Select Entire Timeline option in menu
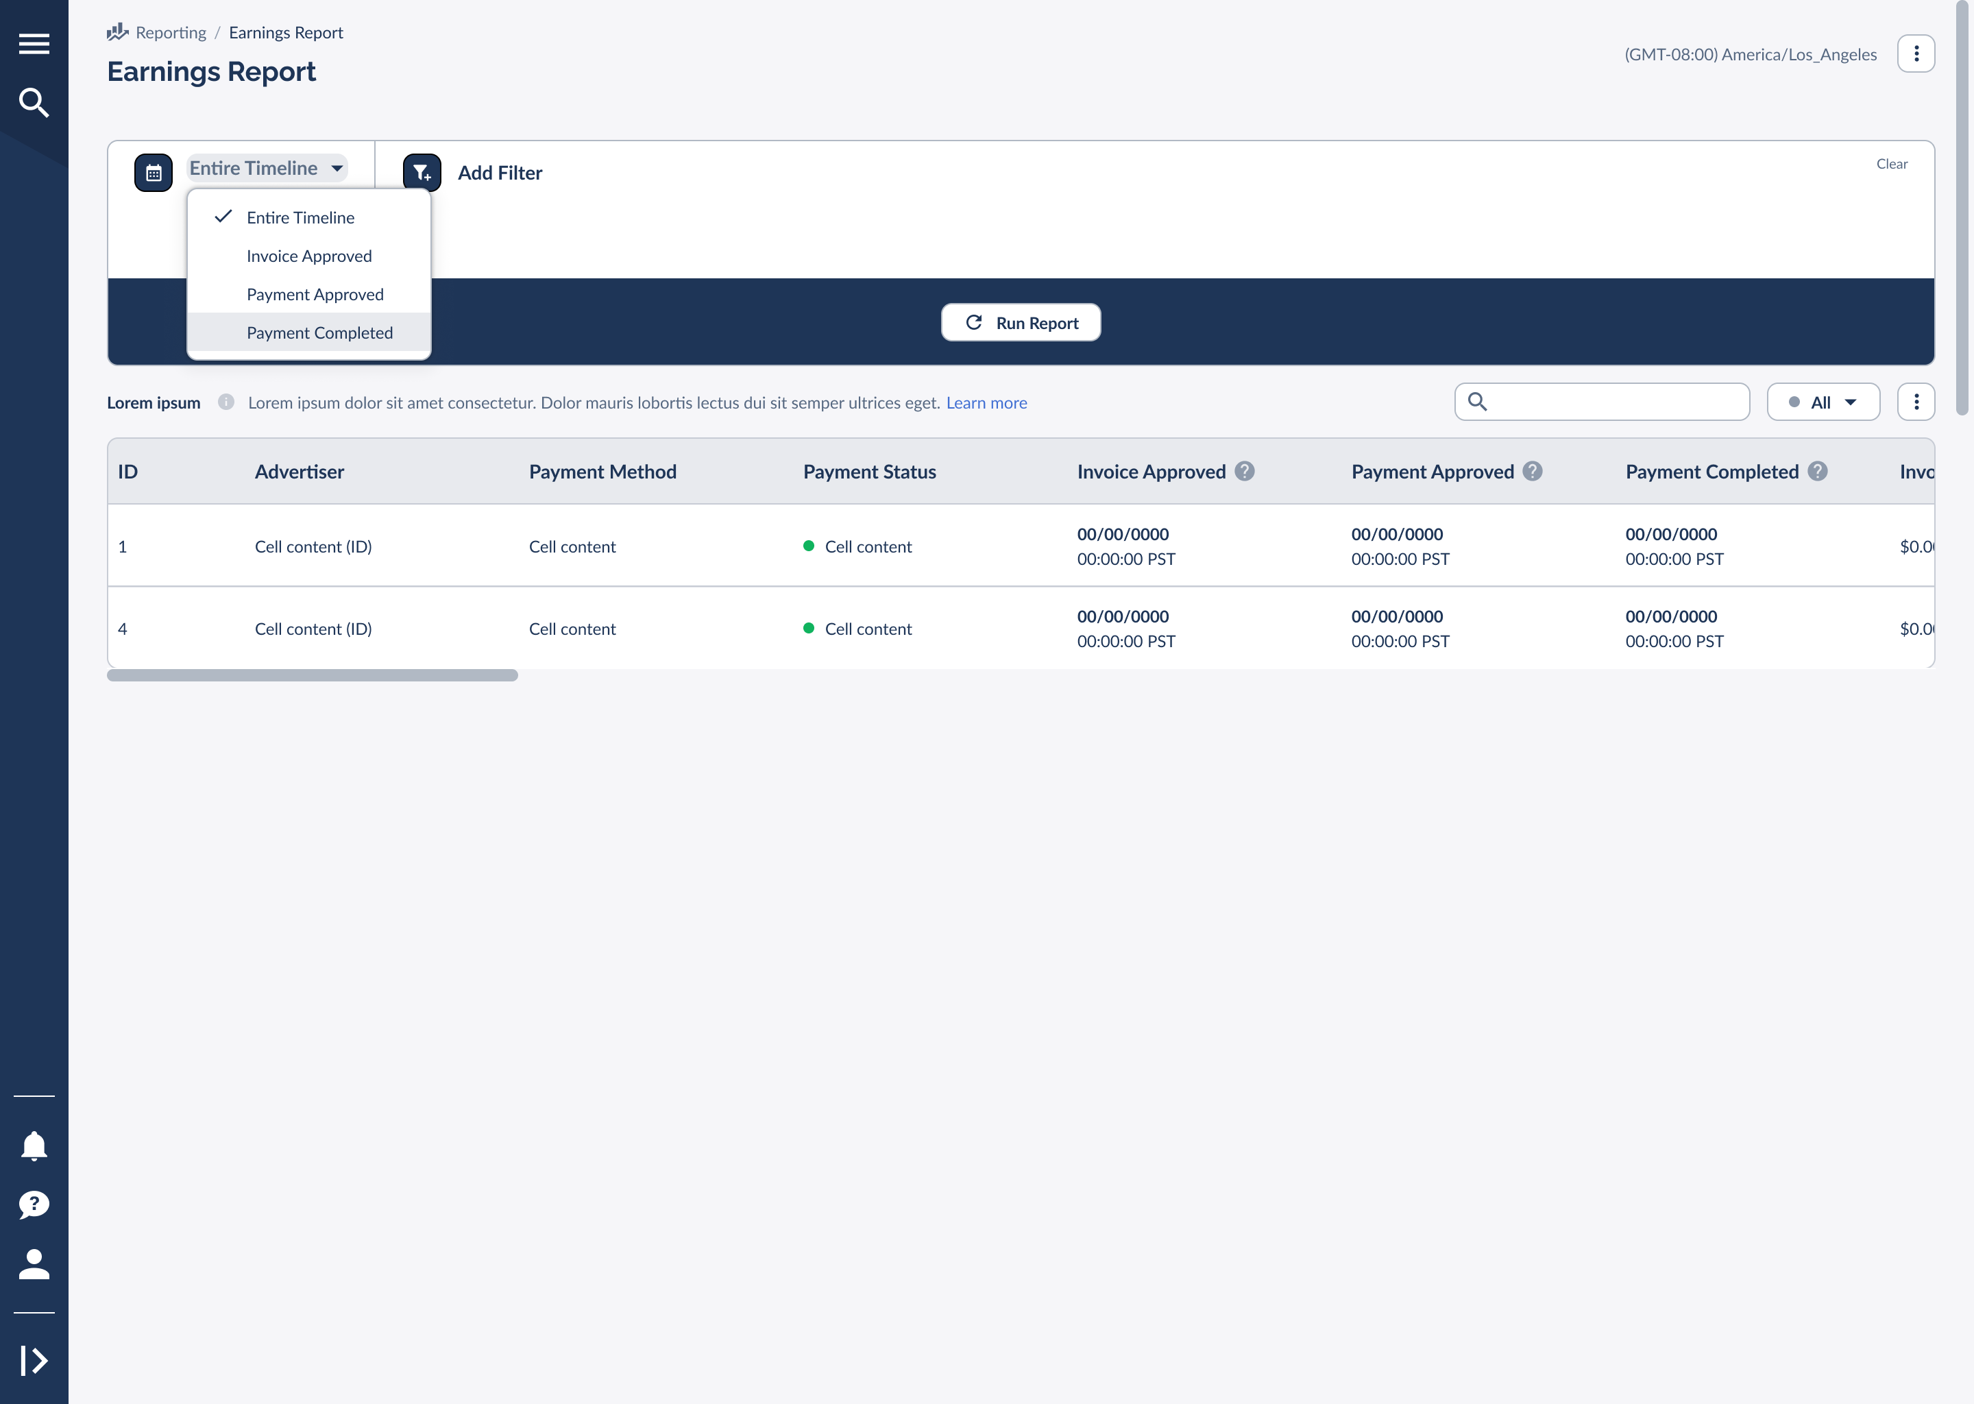This screenshot has height=1404, width=1974. [308, 218]
